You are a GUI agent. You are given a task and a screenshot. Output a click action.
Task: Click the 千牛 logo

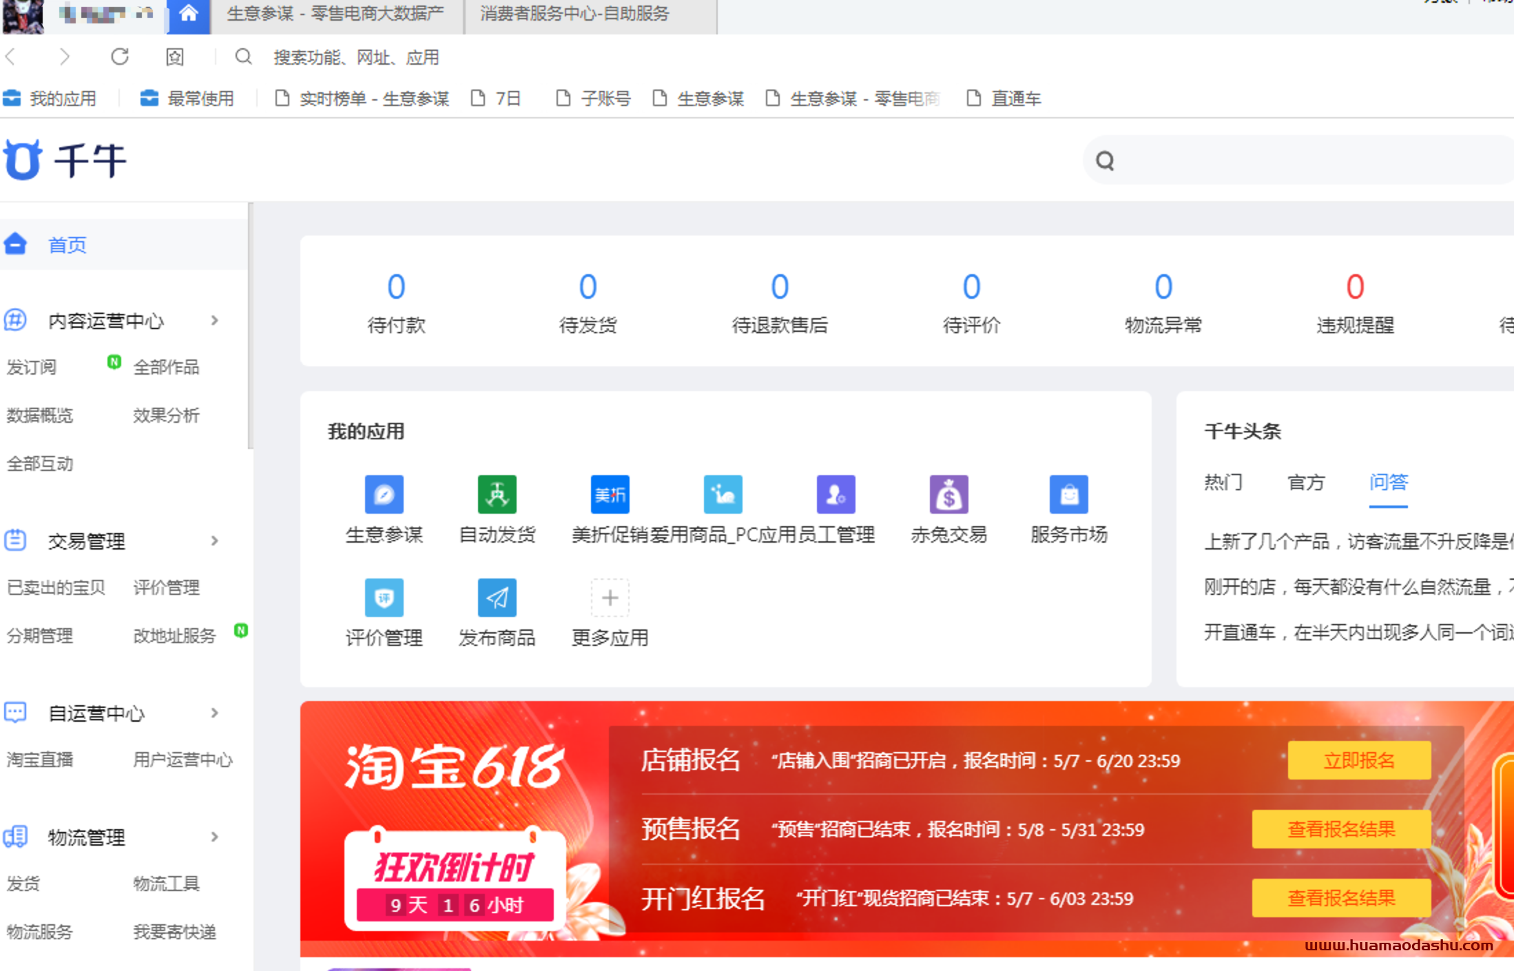click(65, 160)
